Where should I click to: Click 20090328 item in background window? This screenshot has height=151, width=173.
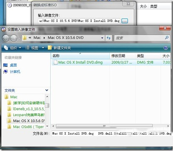click(22, 5)
